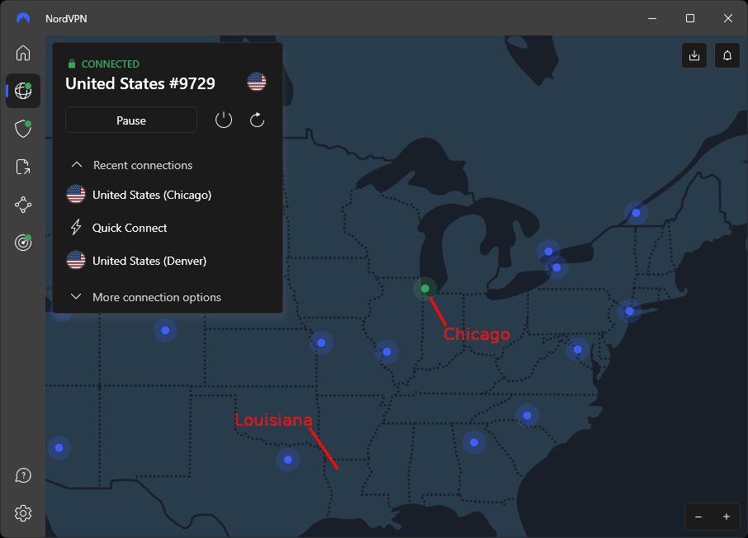
Task: Click the flag icon beside Denver
Action: point(76,261)
